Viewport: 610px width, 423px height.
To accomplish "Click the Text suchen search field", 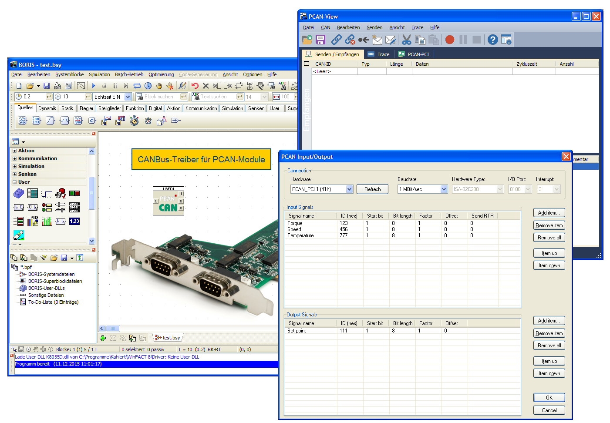I will point(218,97).
